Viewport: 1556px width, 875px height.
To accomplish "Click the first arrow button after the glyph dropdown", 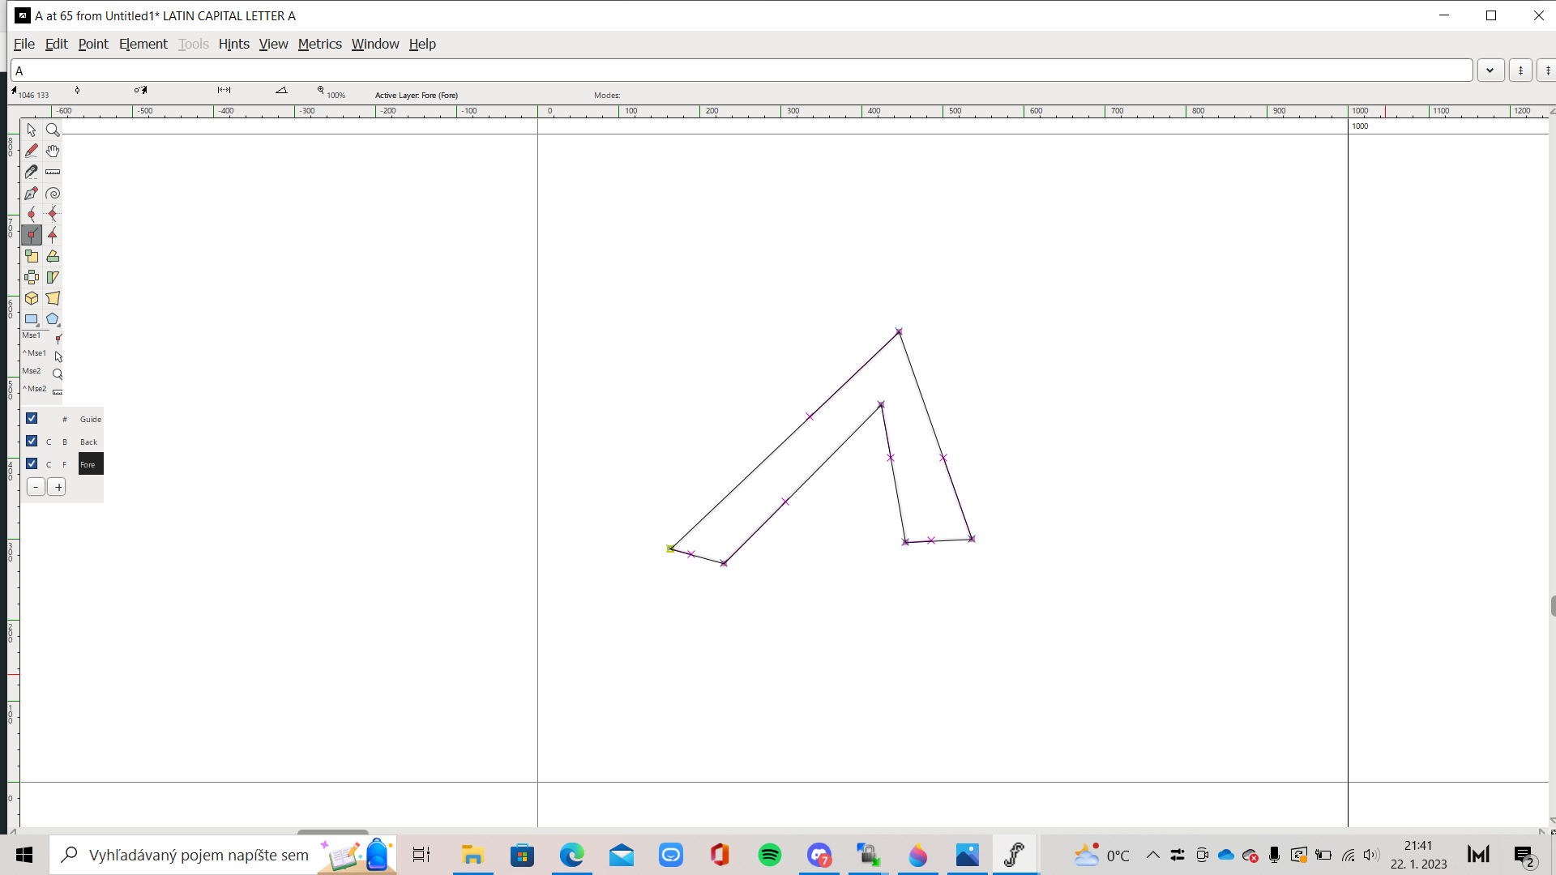I will [1520, 70].
